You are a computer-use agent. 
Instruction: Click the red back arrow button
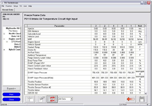coord(131,99)
